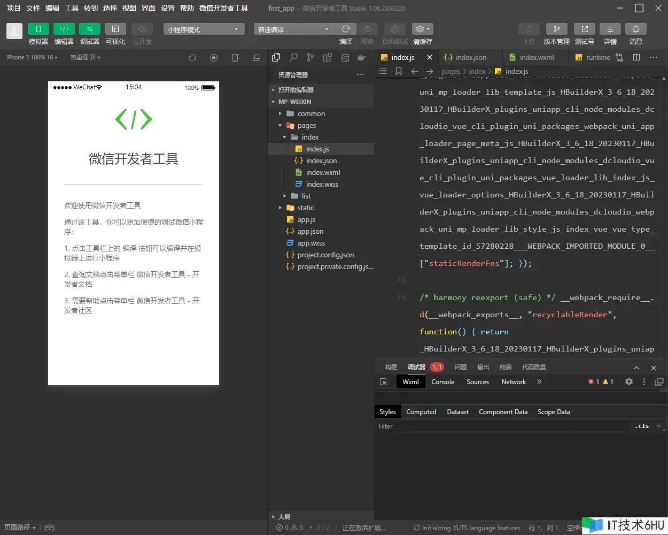Click the compile refresh icon

tap(346, 29)
